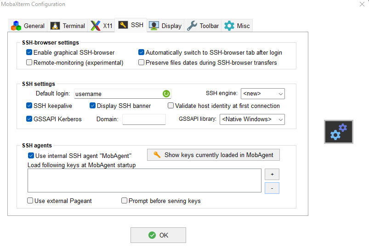Uncheck Use internal SSH agent MobAgent
Viewport: 369px width, 248px height.
tap(31, 156)
